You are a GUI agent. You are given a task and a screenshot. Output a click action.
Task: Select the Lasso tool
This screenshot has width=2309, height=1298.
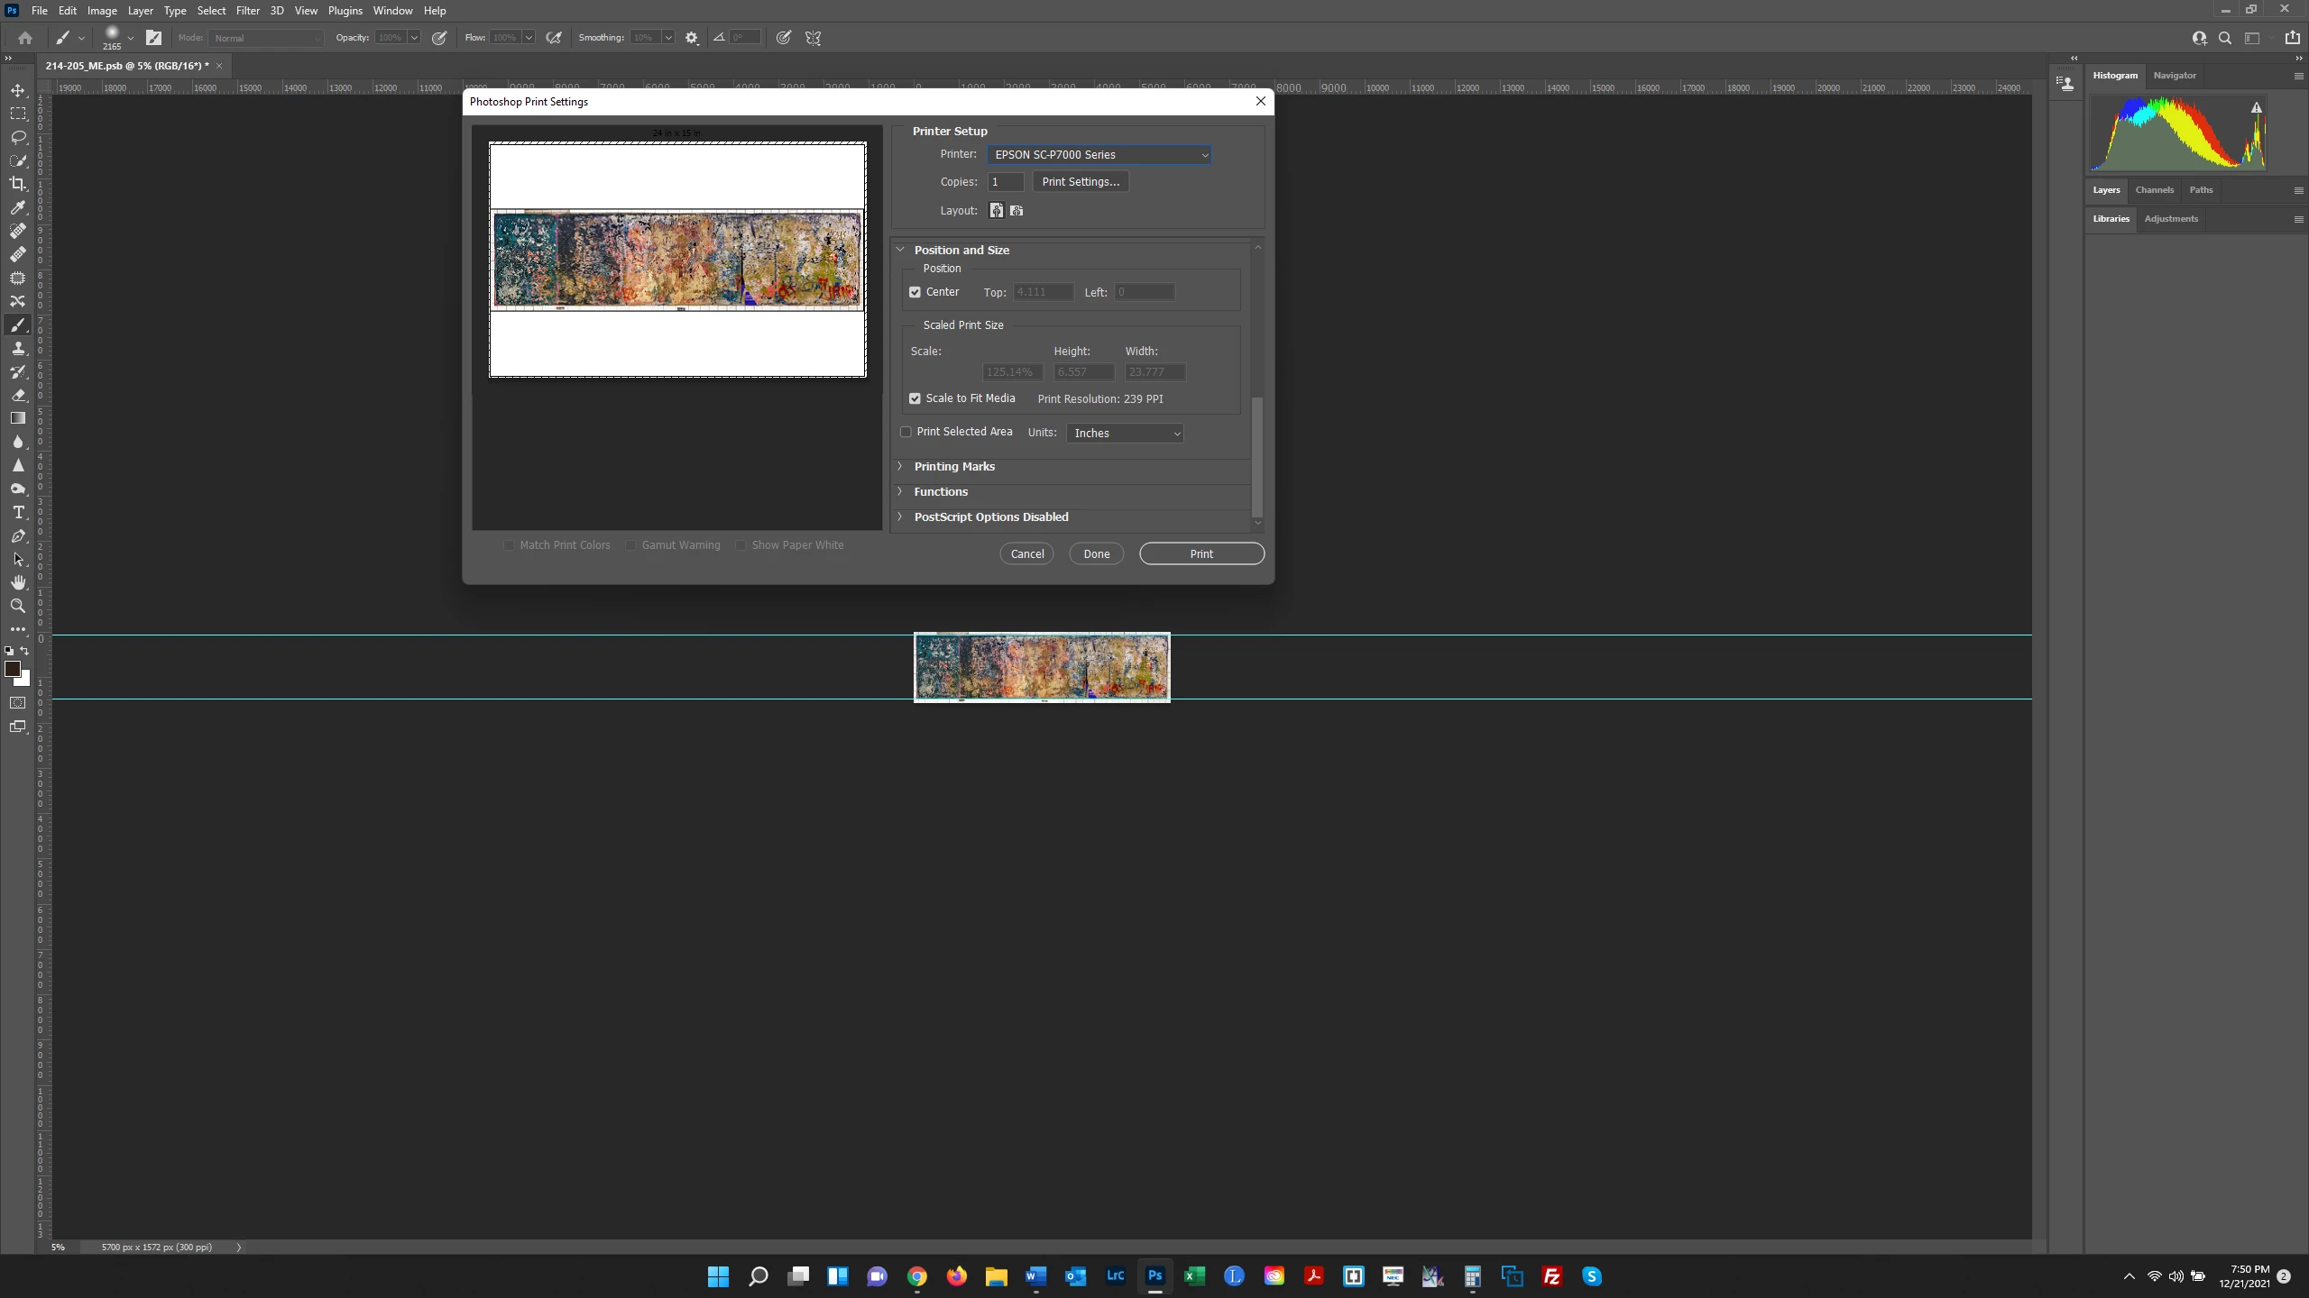18,137
